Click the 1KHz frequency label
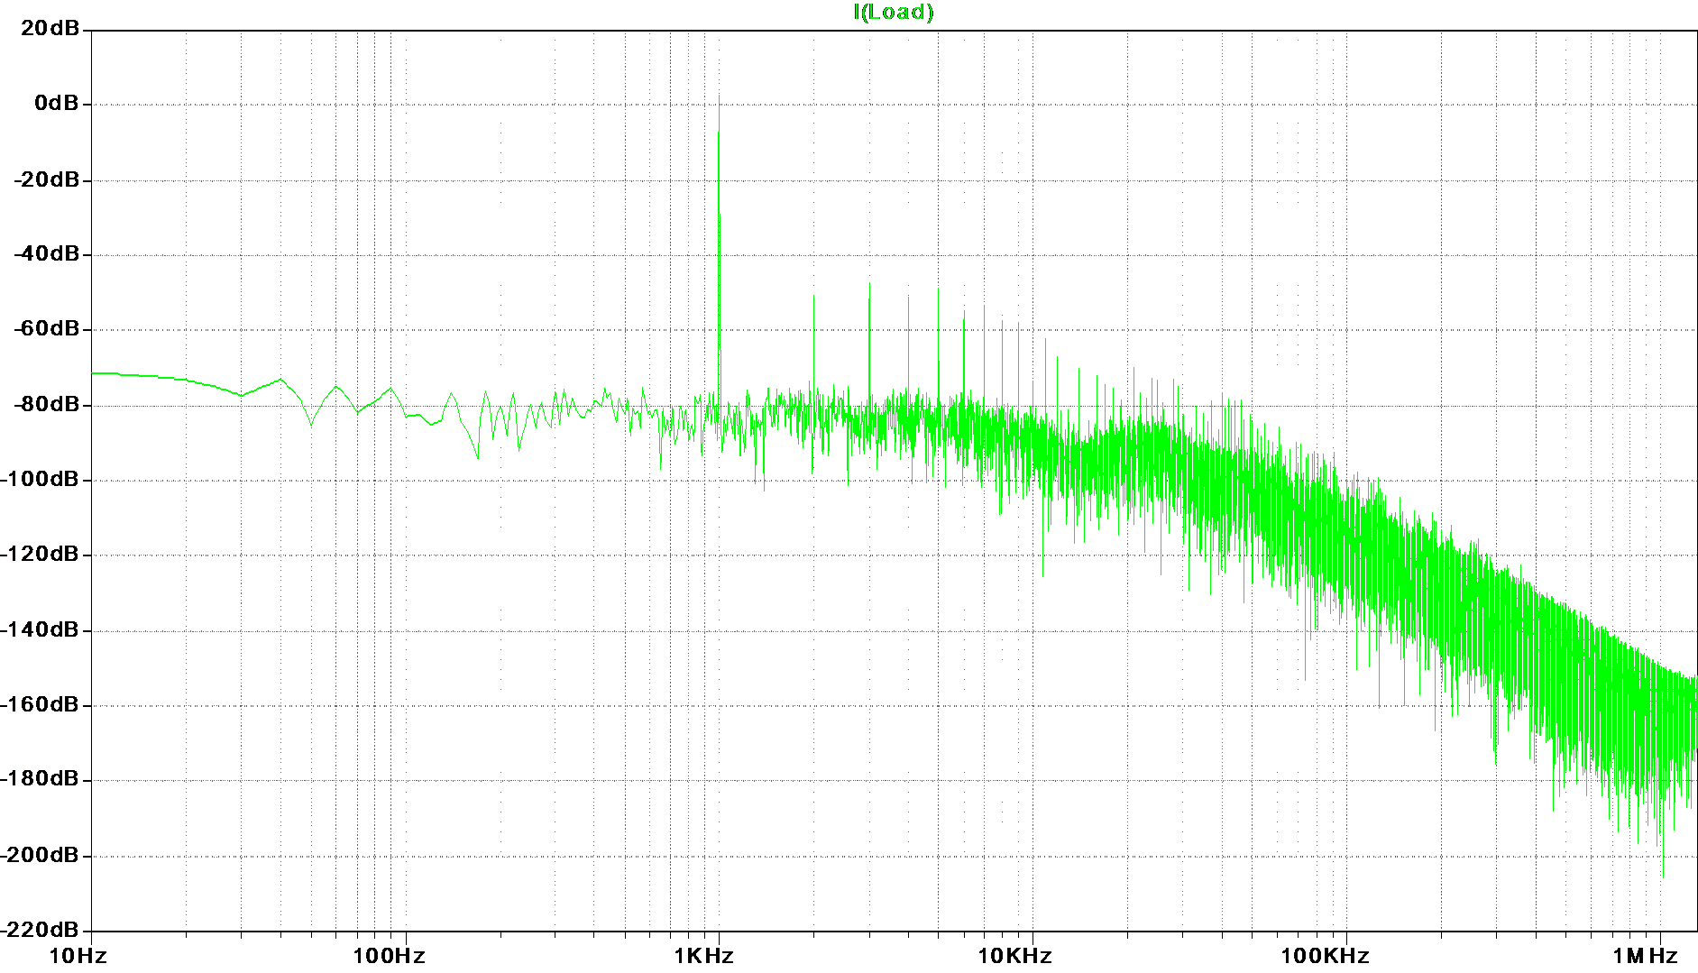This screenshot has height=973, width=1698. click(703, 956)
